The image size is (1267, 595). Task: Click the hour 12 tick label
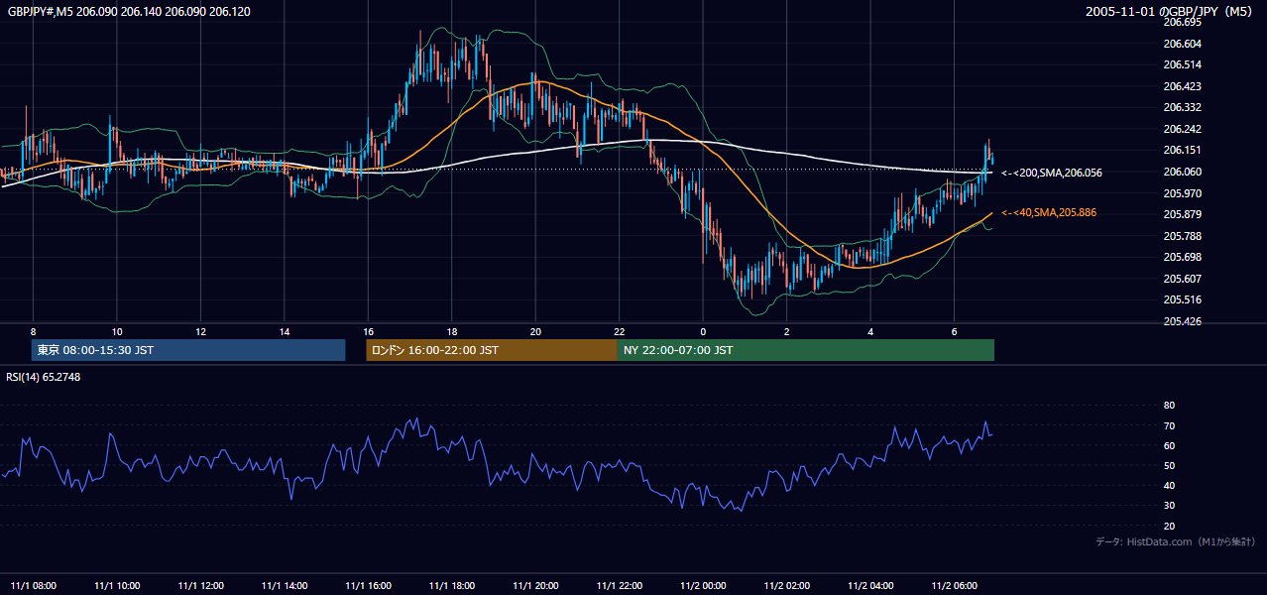tap(200, 331)
